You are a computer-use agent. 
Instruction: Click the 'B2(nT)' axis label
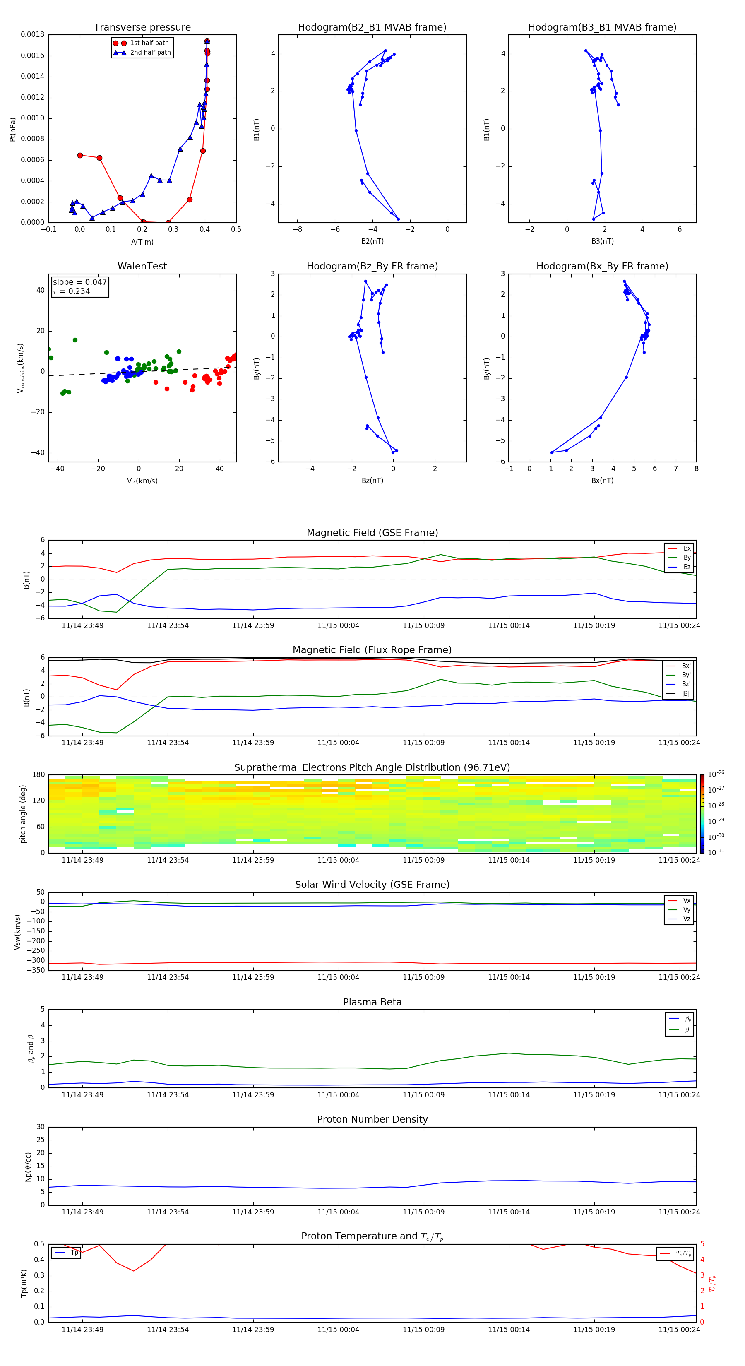pos(372,241)
